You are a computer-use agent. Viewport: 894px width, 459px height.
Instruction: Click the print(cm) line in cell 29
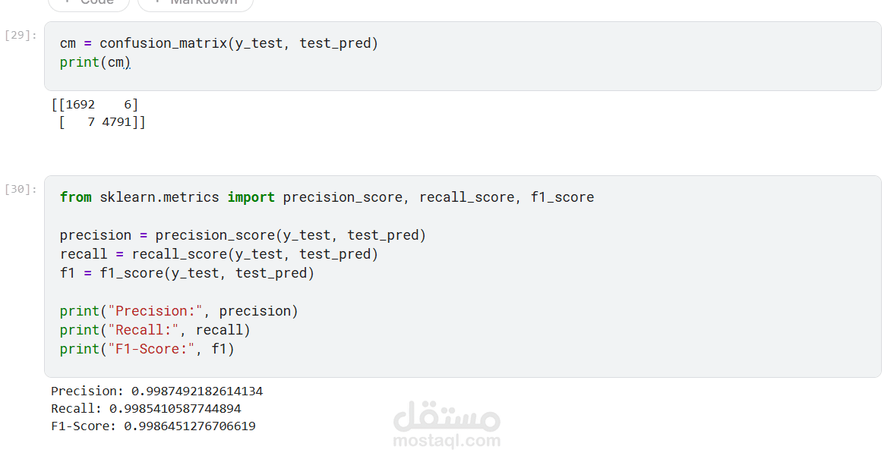95,62
